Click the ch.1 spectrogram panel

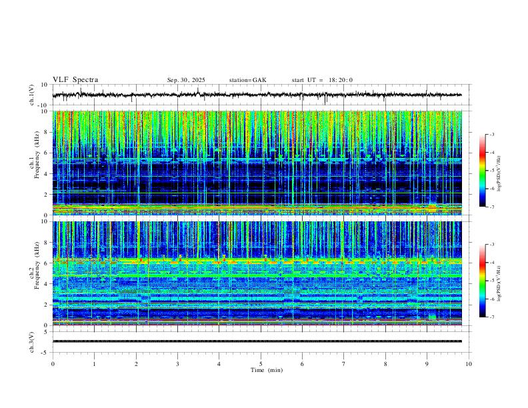point(257,163)
